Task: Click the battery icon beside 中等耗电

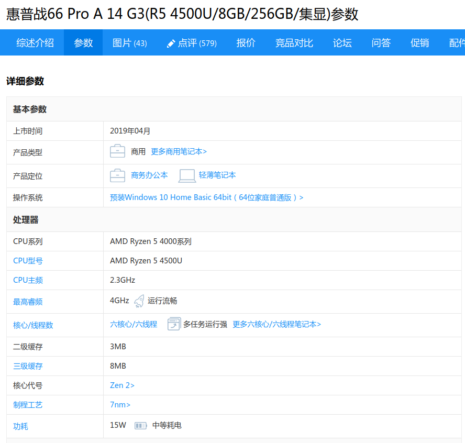Action: (x=140, y=426)
